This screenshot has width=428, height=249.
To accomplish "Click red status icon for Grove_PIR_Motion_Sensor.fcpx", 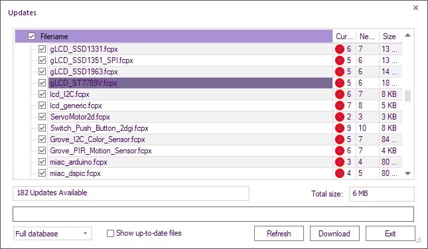I will 340,151.
